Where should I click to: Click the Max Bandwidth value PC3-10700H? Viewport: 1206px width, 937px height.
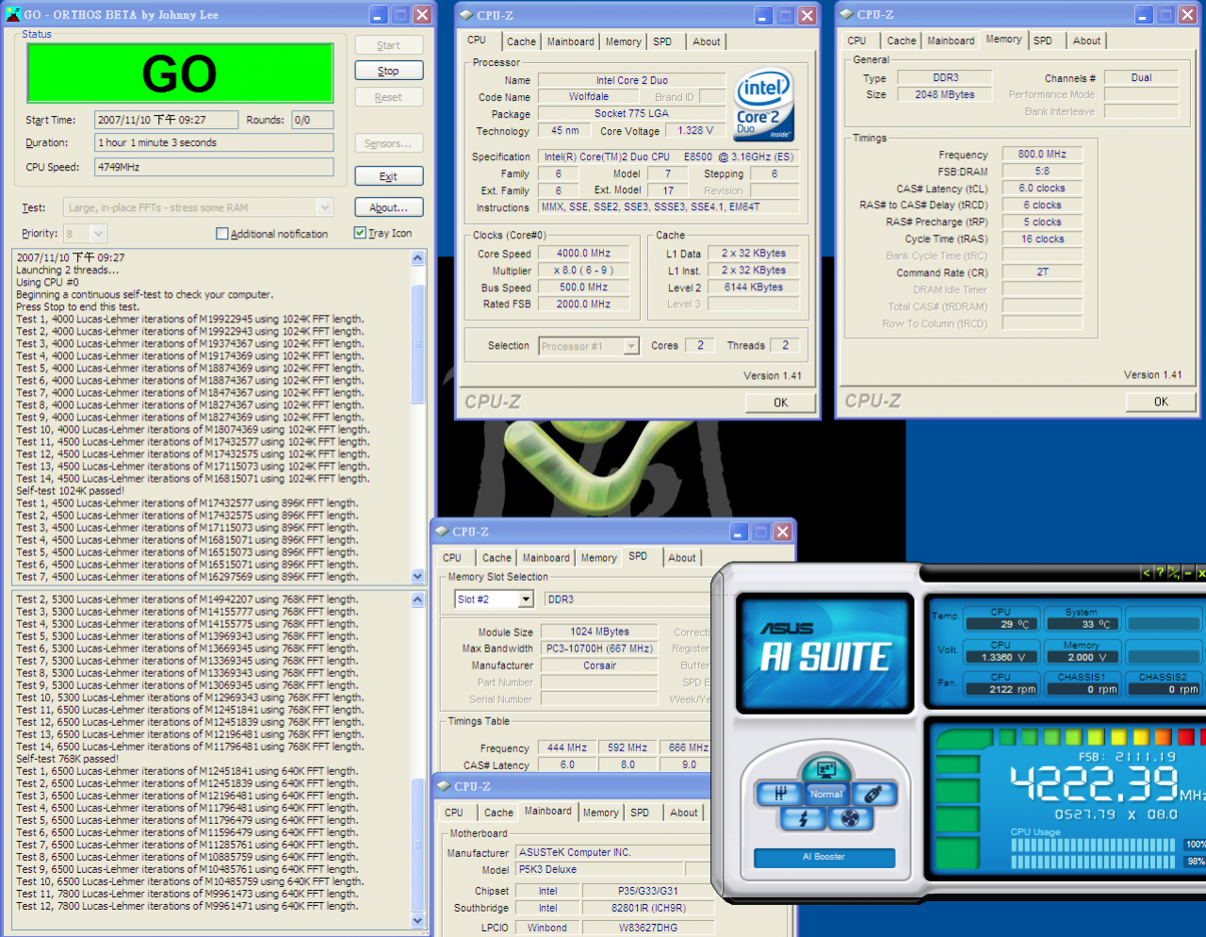tap(599, 649)
